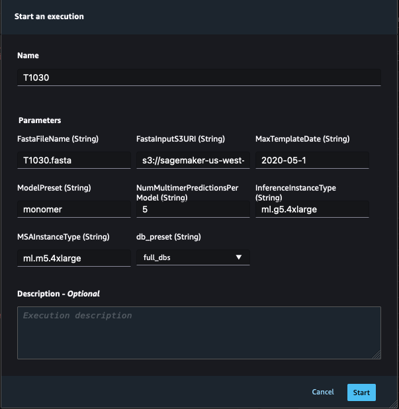
Task: Click the dialog corner resize grip
Action: (x=393, y=404)
